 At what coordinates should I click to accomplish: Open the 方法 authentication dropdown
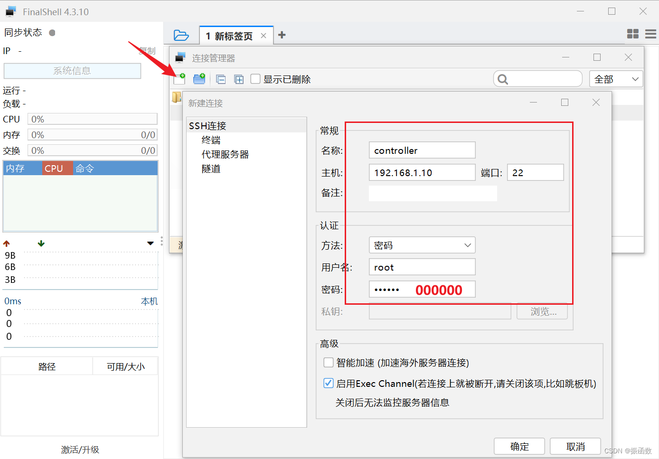pyautogui.click(x=422, y=245)
